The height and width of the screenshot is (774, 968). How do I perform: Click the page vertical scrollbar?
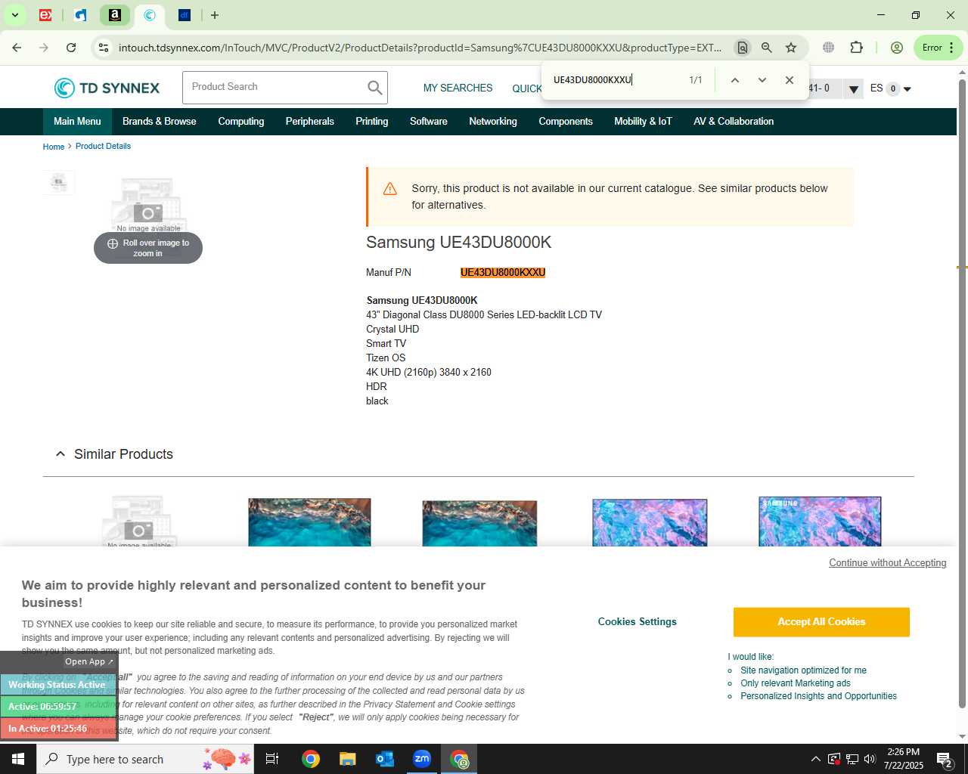tap(962, 393)
